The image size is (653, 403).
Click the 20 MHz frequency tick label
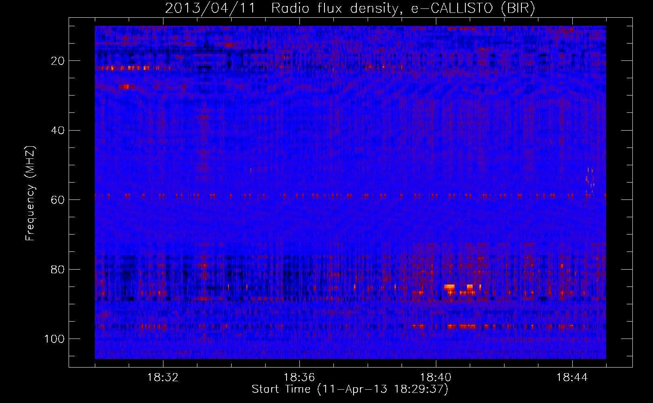(x=58, y=61)
